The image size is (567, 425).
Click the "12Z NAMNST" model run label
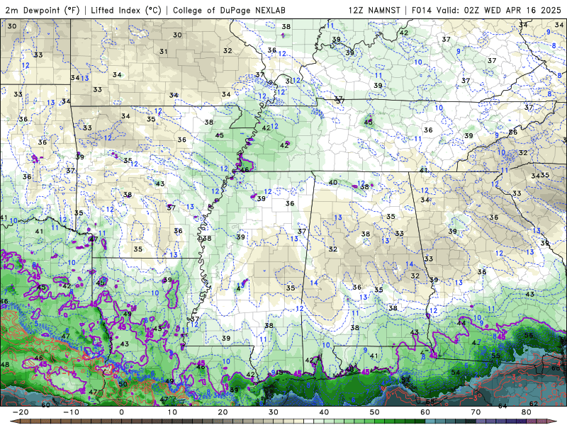374,10
